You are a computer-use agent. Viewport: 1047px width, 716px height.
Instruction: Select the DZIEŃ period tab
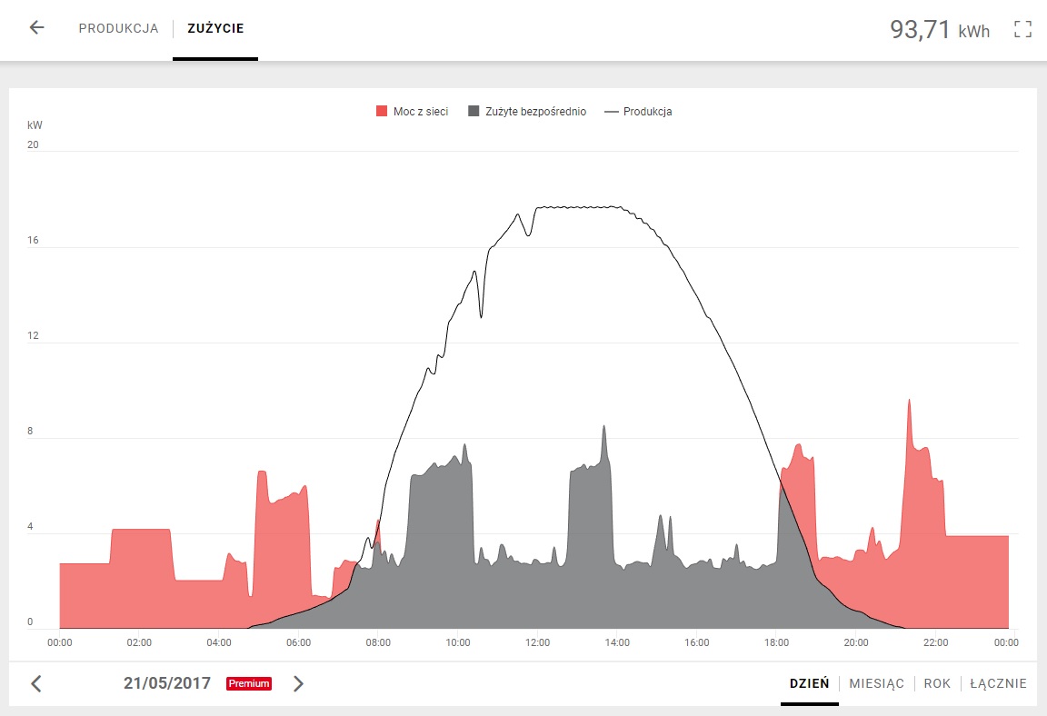tap(809, 683)
